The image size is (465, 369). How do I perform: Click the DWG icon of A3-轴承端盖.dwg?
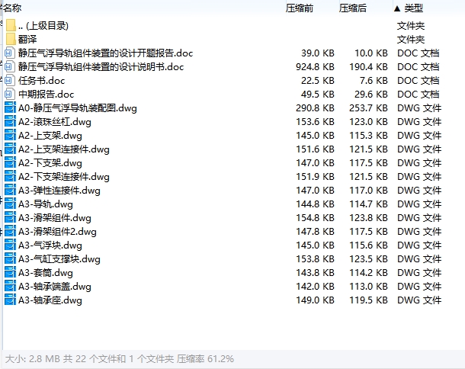[x=10, y=286]
